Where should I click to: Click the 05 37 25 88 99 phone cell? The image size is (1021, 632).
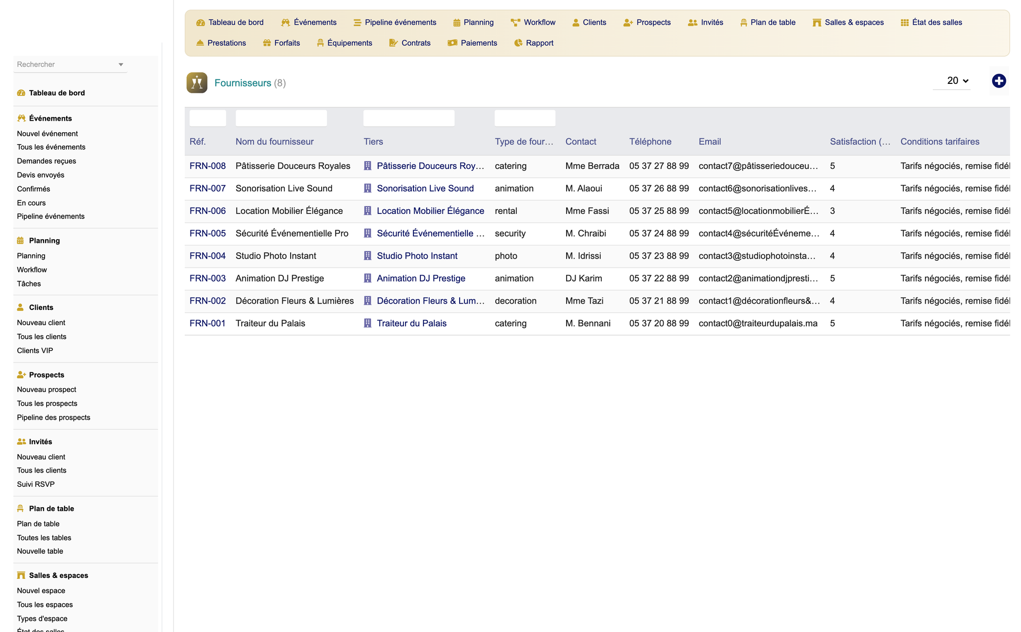coord(659,211)
